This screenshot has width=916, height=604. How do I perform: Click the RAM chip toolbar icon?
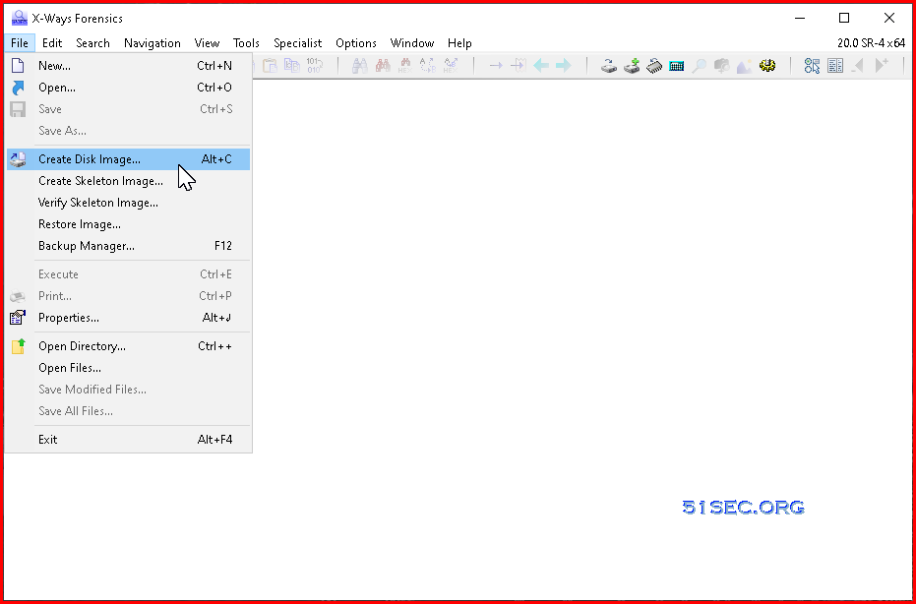pos(654,66)
